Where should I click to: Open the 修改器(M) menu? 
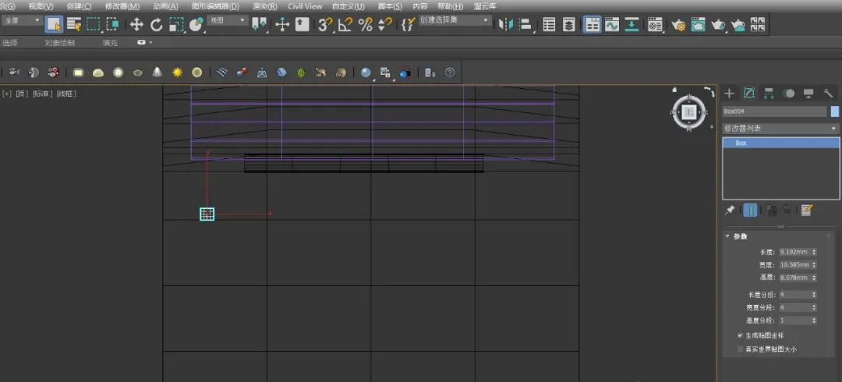coord(122,6)
